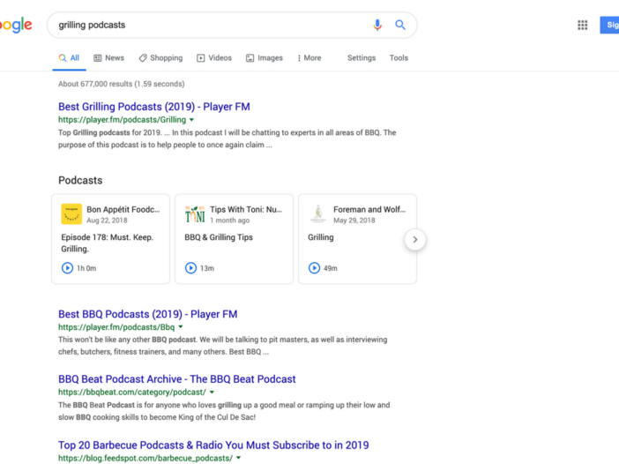The height and width of the screenshot is (464, 619).
Task: Click the 'Episode 178: Must. Keep. Grilling.' title
Action: point(108,243)
